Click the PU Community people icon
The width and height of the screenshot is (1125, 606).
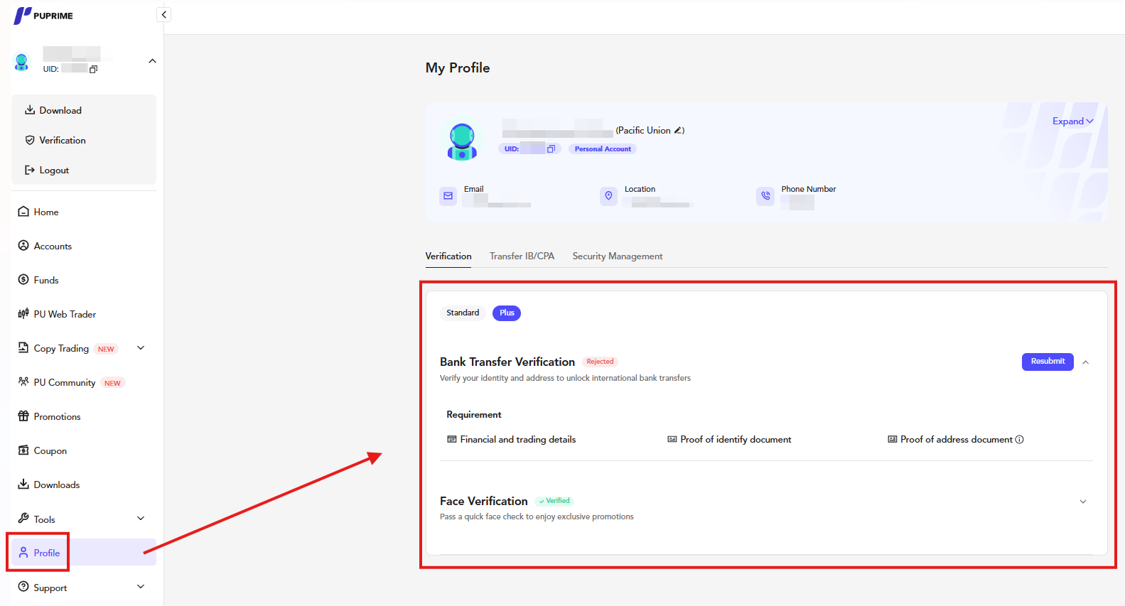coord(23,382)
